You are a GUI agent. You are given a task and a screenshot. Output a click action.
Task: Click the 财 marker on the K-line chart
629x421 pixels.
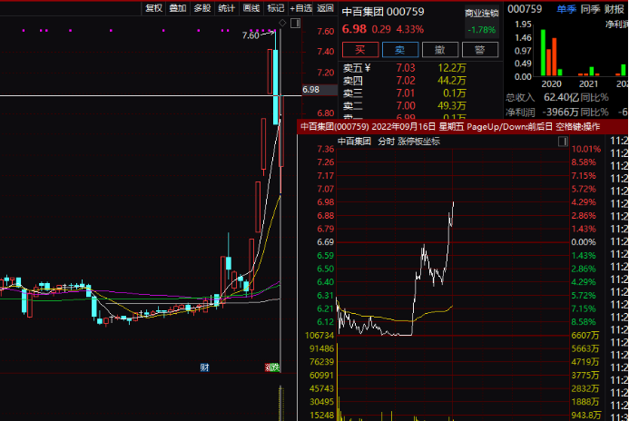click(204, 367)
